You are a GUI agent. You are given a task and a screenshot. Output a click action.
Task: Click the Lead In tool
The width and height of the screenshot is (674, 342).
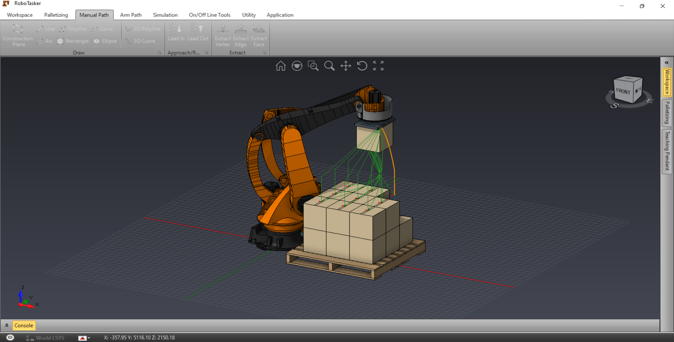point(176,32)
